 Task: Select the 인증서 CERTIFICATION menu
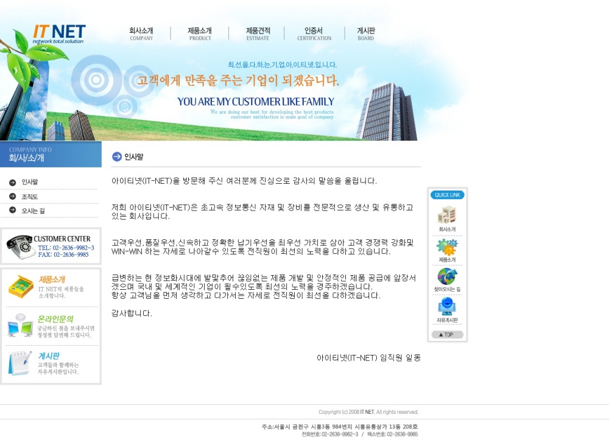pyautogui.click(x=314, y=33)
